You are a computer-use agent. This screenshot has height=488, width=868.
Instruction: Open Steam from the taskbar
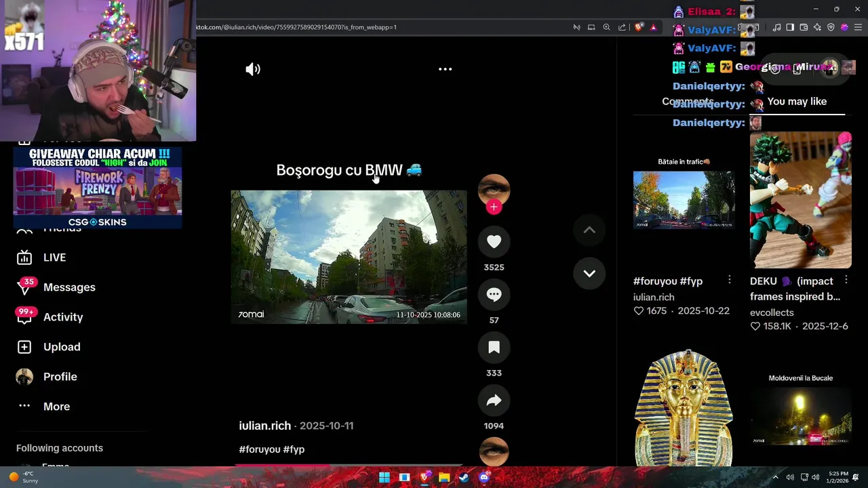[464, 477]
